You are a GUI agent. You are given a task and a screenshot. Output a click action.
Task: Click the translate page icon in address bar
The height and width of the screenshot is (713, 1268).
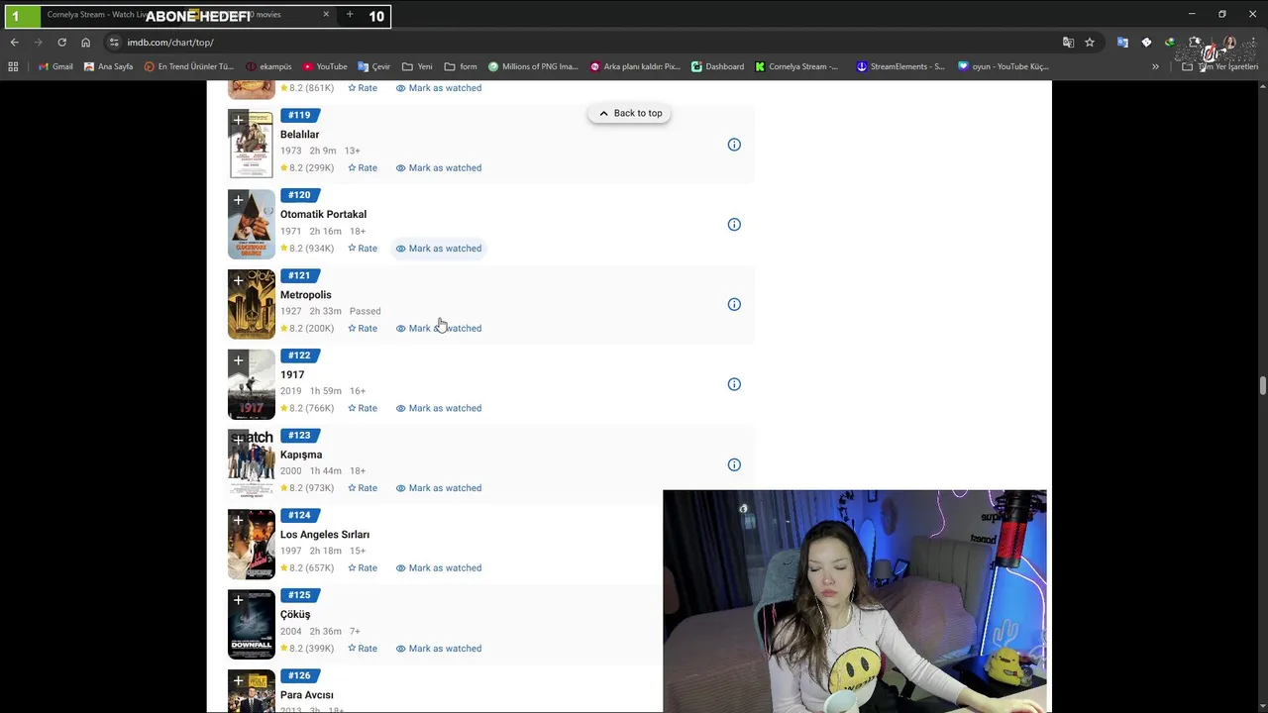(1068, 43)
